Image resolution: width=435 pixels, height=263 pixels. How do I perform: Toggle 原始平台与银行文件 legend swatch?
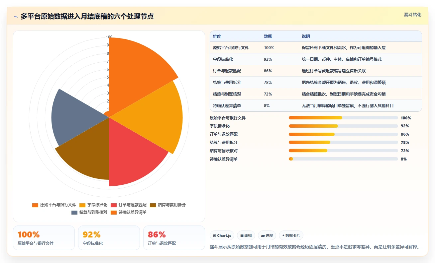35,205
